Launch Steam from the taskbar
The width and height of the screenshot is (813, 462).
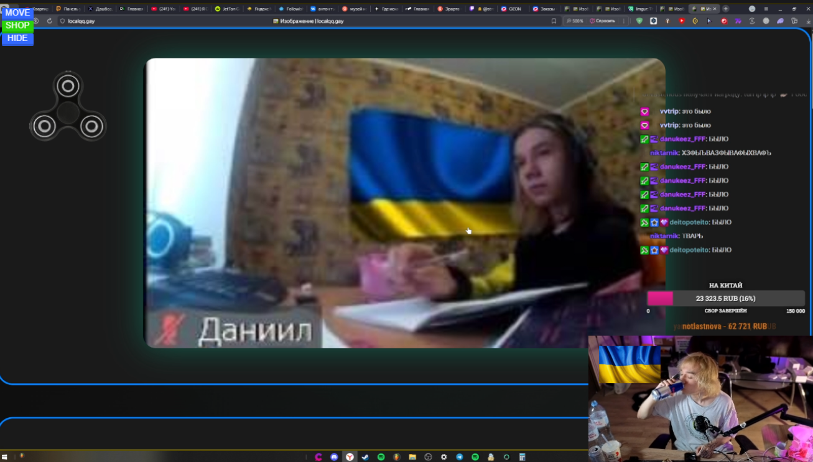[365, 456]
